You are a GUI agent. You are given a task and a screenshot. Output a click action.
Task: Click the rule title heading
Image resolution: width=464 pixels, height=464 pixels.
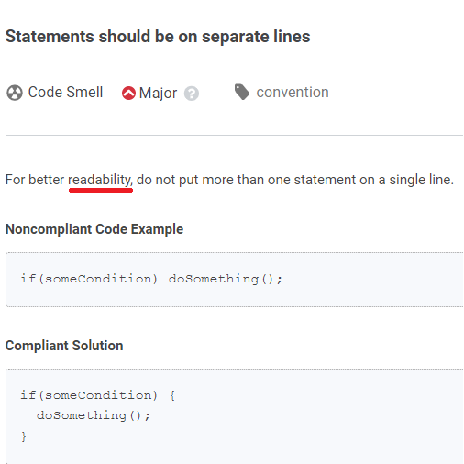click(x=158, y=37)
